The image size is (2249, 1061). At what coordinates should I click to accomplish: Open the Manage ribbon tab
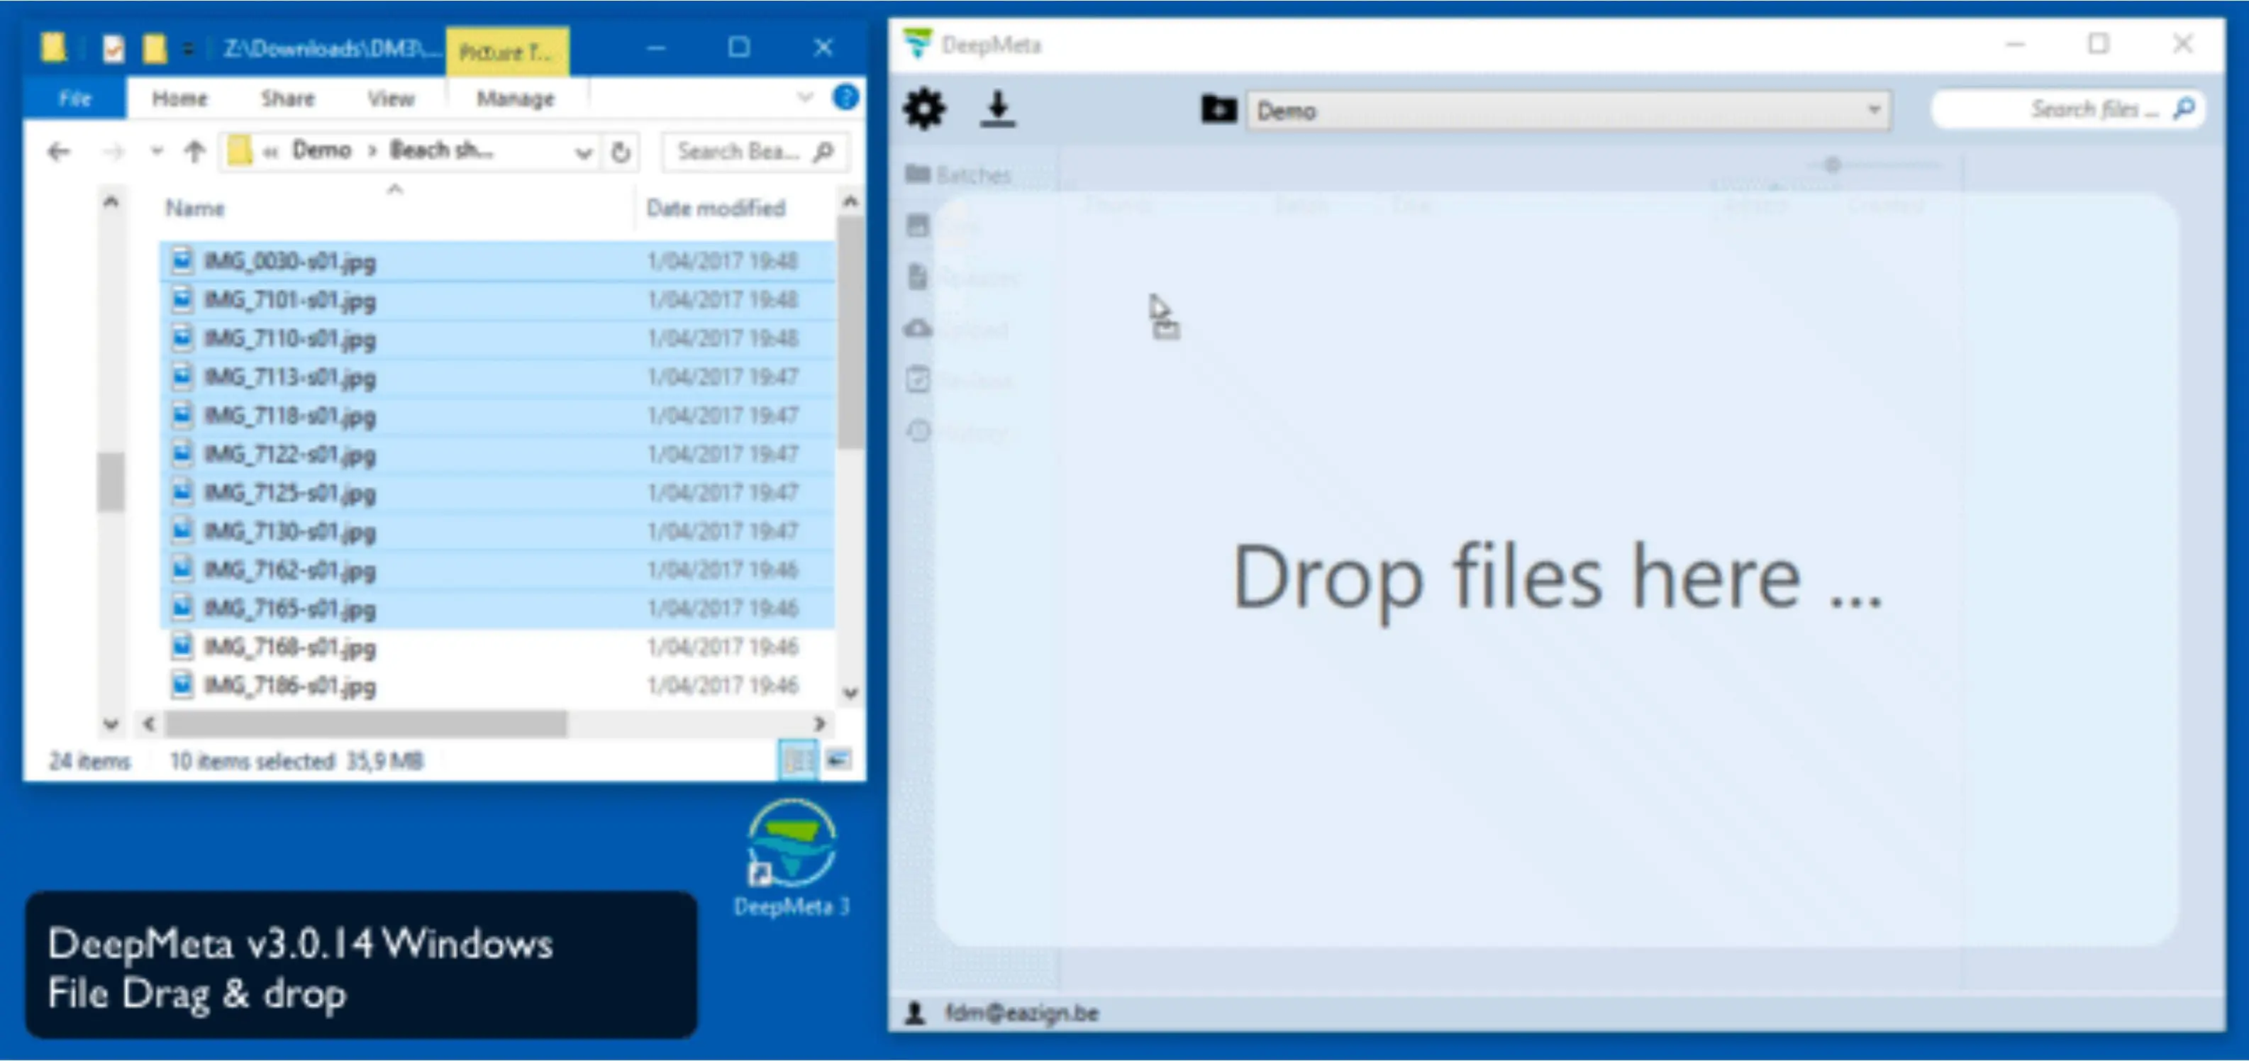515,99
